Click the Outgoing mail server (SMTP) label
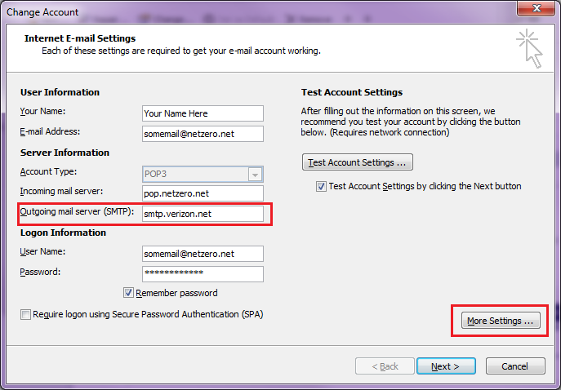 tap(77, 213)
